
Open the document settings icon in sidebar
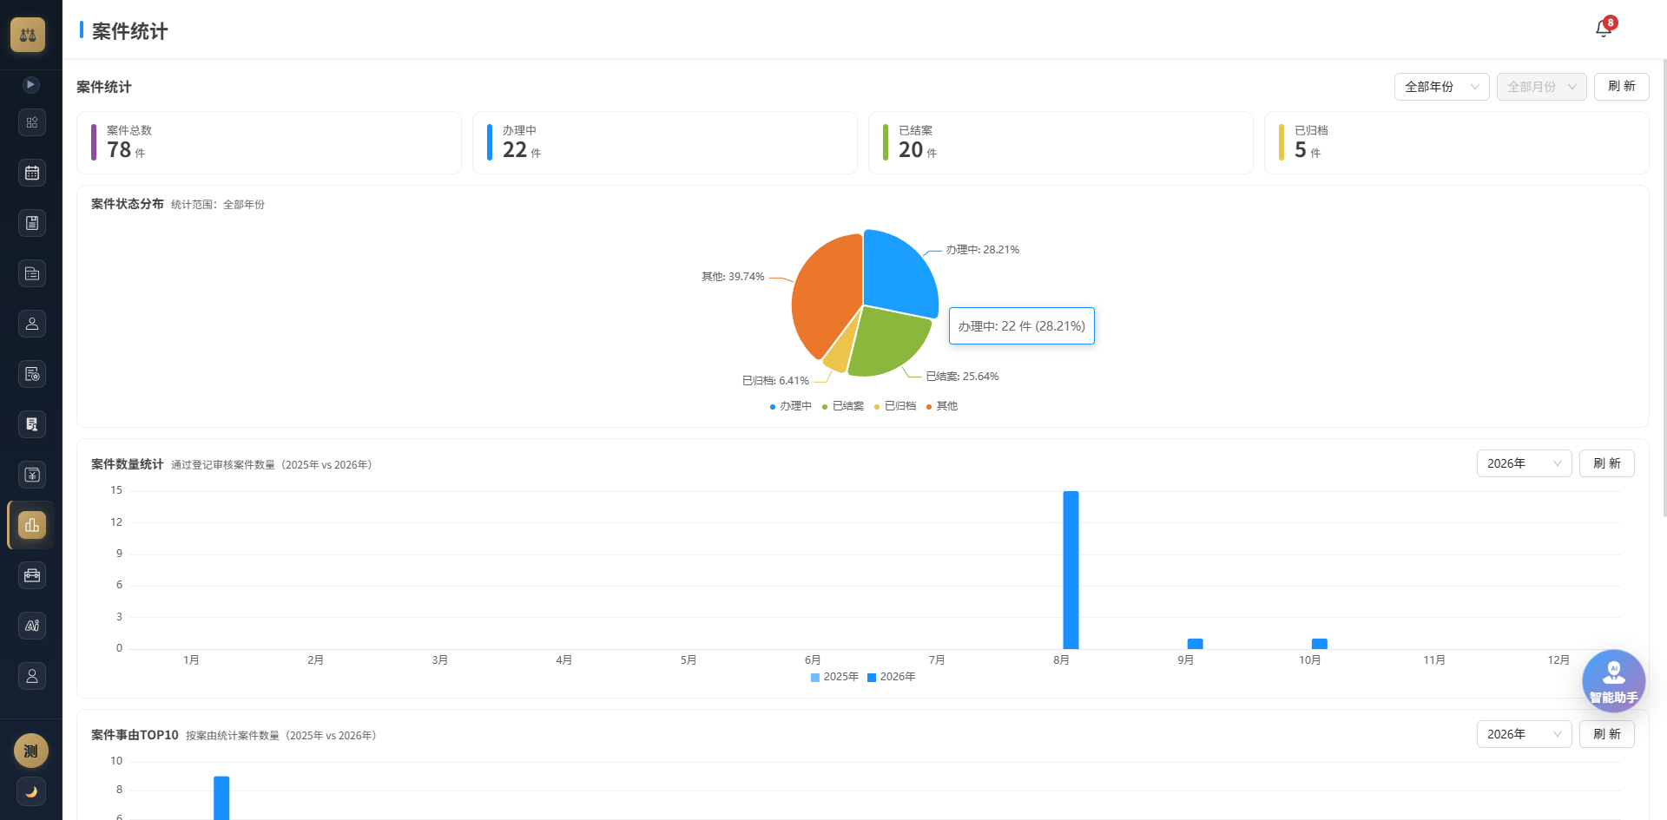[32, 374]
